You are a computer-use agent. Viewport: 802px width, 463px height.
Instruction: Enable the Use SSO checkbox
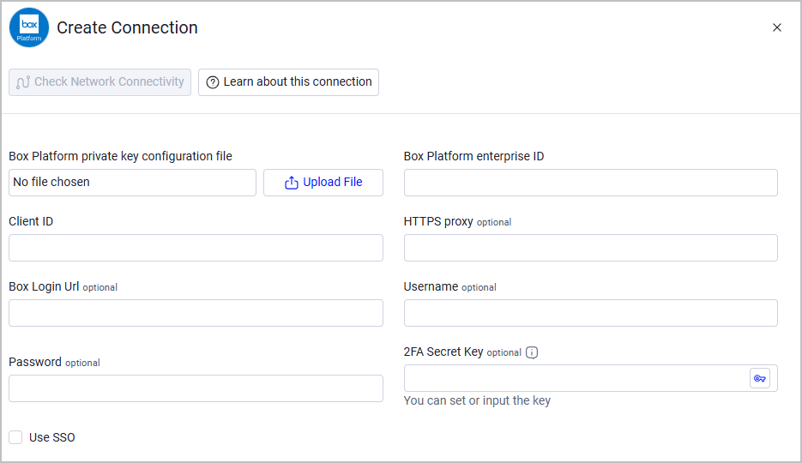tap(15, 437)
